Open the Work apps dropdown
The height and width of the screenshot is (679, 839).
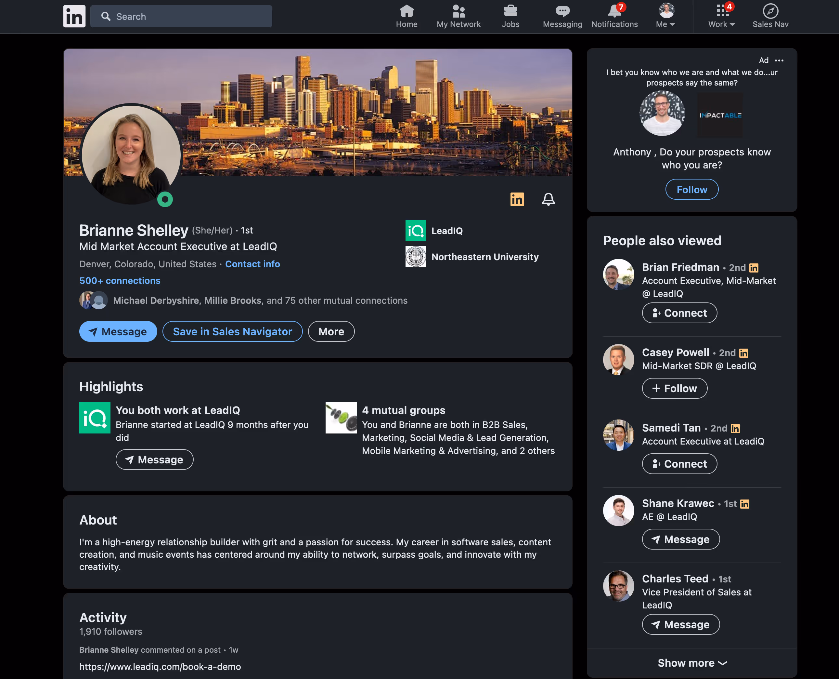point(721,17)
